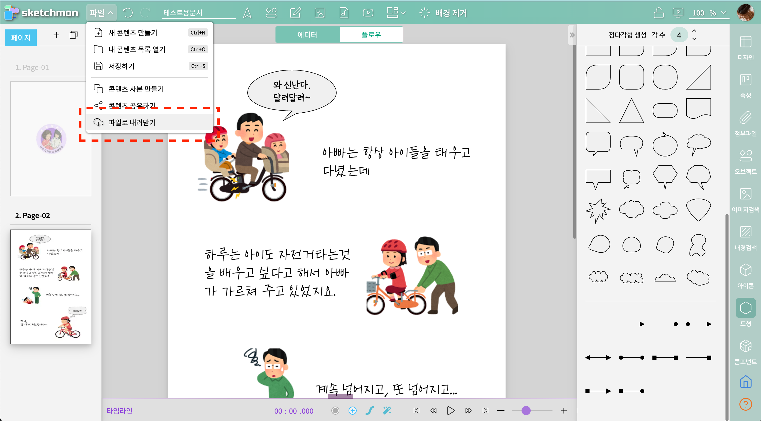
Task: Click the timeline zoom slider handle
Action: coord(526,410)
